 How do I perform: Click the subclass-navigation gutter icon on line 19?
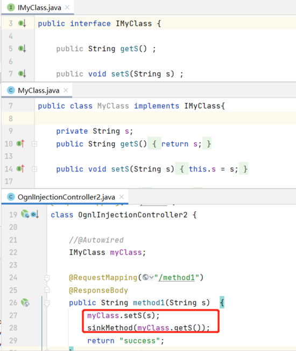coord(34,215)
